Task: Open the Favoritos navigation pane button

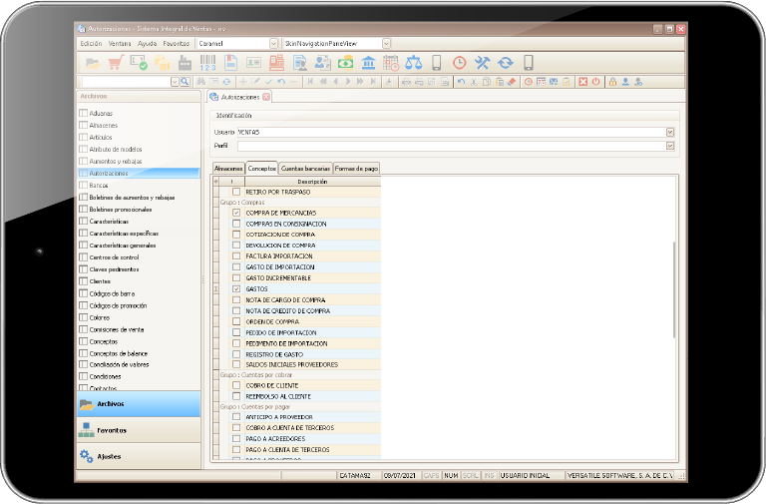Action: (x=139, y=430)
